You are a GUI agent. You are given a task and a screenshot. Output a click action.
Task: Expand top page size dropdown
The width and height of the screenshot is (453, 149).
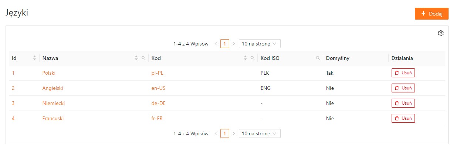point(260,44)
